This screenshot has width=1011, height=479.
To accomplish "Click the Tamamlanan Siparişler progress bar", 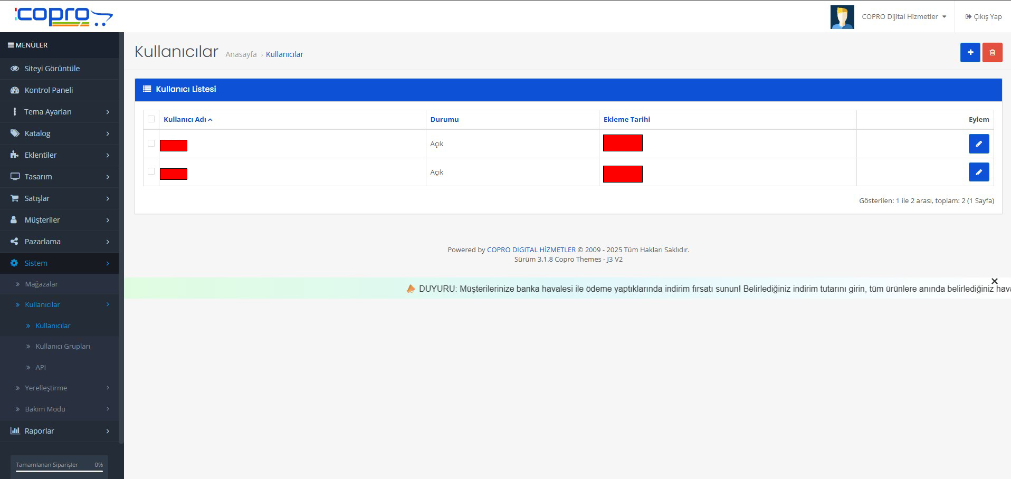I will [59, 471].
